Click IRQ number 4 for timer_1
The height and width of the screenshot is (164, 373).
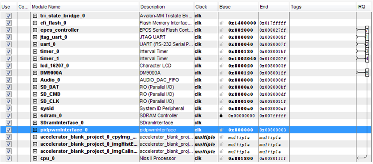[x=367, y=59]
